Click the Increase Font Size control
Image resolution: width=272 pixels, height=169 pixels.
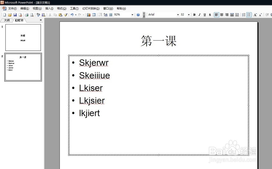255,15
